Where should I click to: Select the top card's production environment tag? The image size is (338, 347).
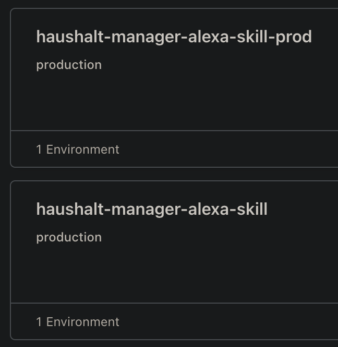click(69, 65)
